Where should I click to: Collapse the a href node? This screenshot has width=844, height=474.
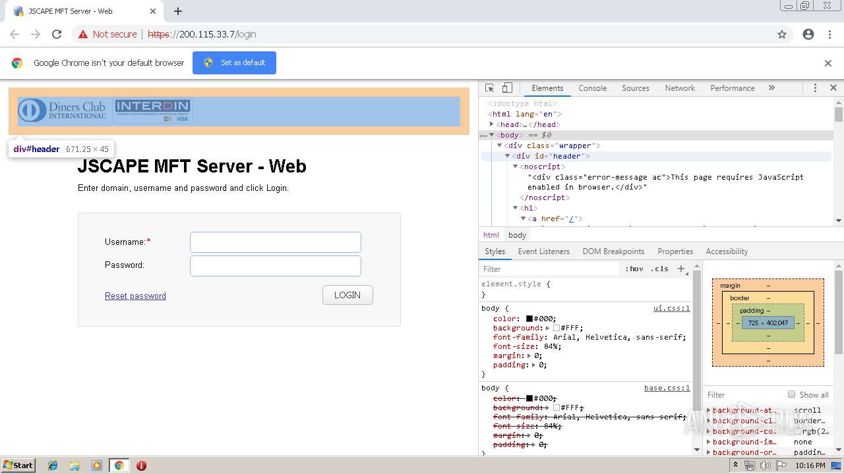coord(523,219)
